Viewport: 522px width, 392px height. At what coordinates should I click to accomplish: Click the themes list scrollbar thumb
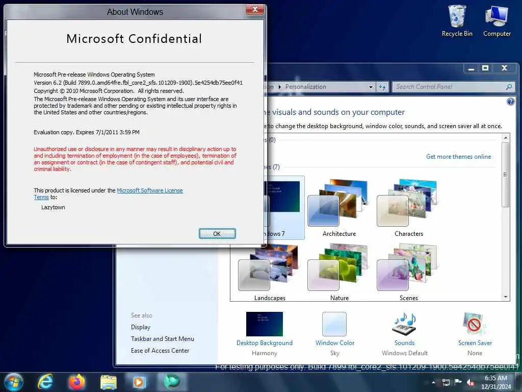[x=506, y=175]
